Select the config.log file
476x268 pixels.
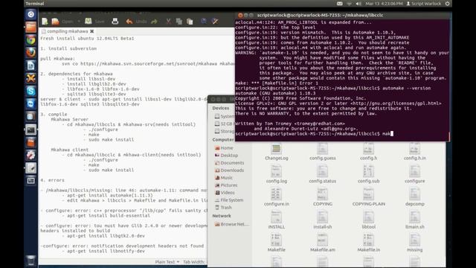(276, 175)
